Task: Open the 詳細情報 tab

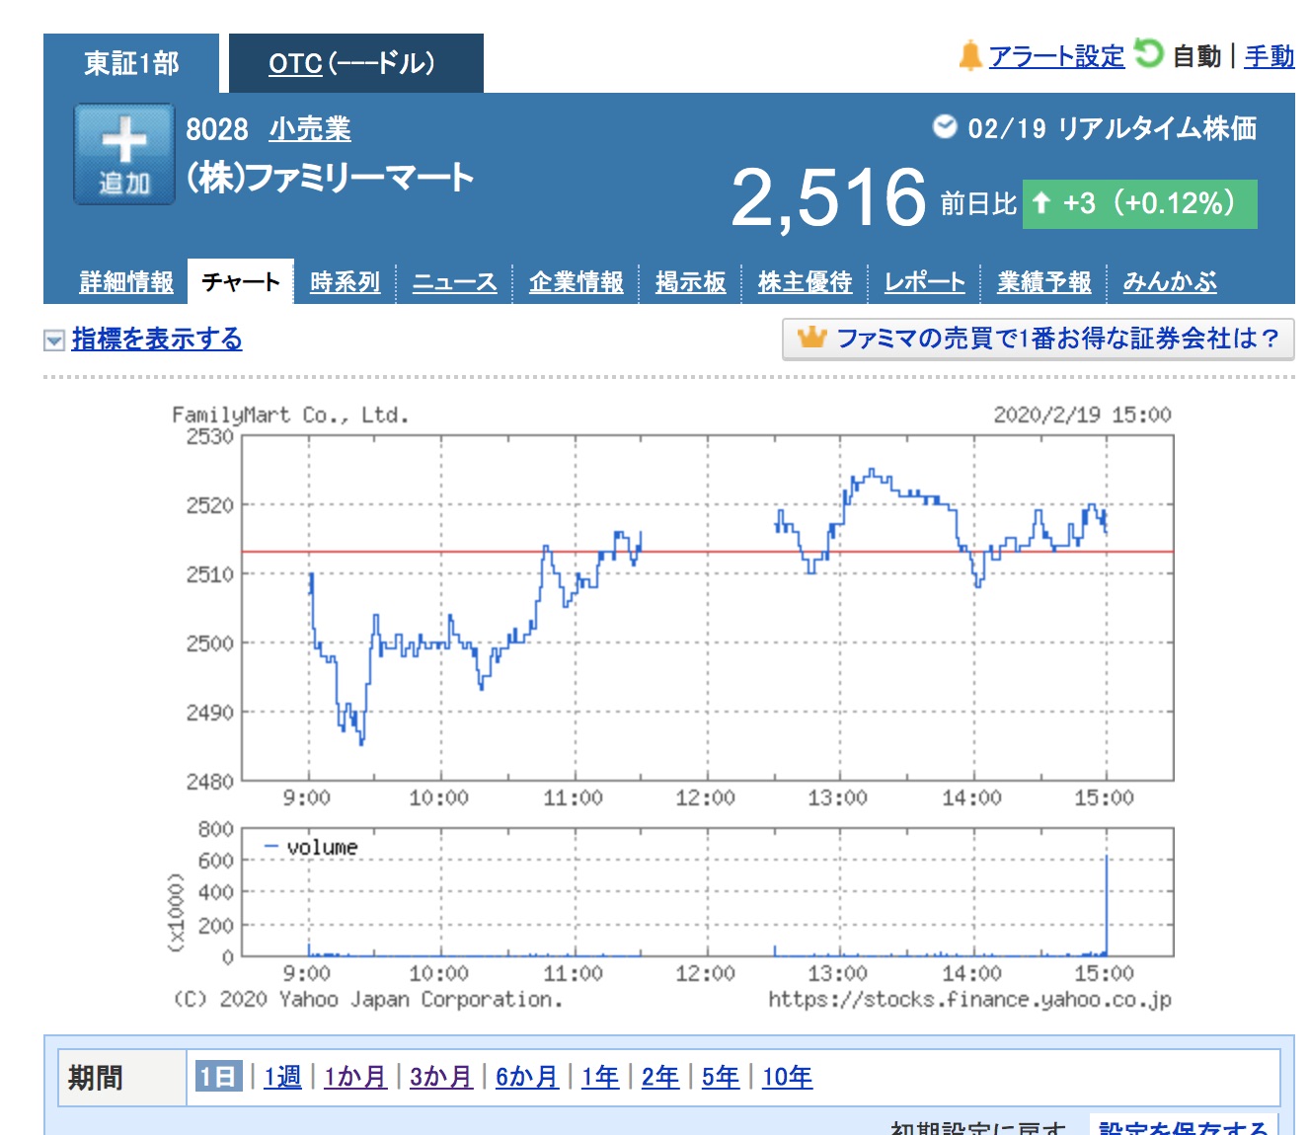Action: click(x=126, y=282)
